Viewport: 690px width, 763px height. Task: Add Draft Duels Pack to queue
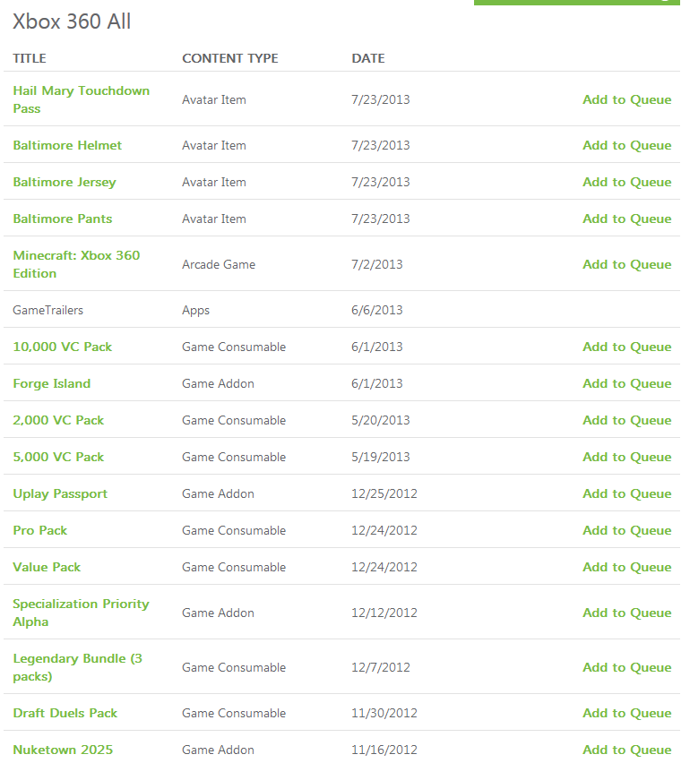click(626, 713)
